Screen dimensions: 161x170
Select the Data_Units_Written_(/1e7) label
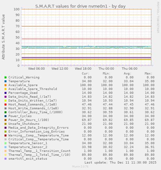33,101
